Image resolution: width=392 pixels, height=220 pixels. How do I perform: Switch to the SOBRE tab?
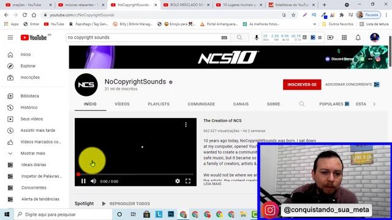(274, 104)
